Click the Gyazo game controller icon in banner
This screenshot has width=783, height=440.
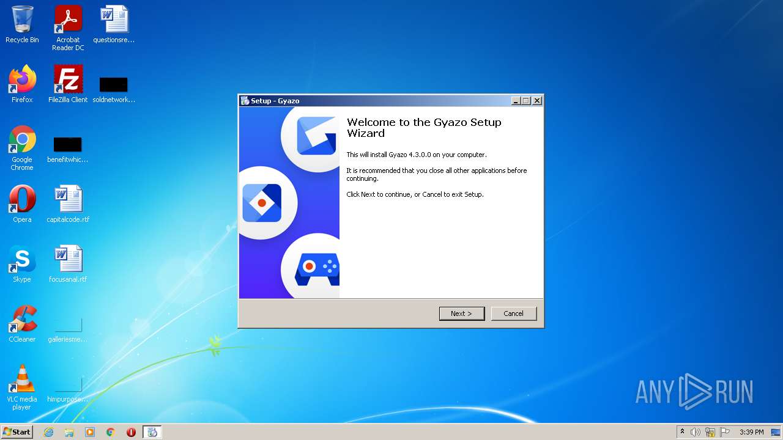tap(317, 269)
